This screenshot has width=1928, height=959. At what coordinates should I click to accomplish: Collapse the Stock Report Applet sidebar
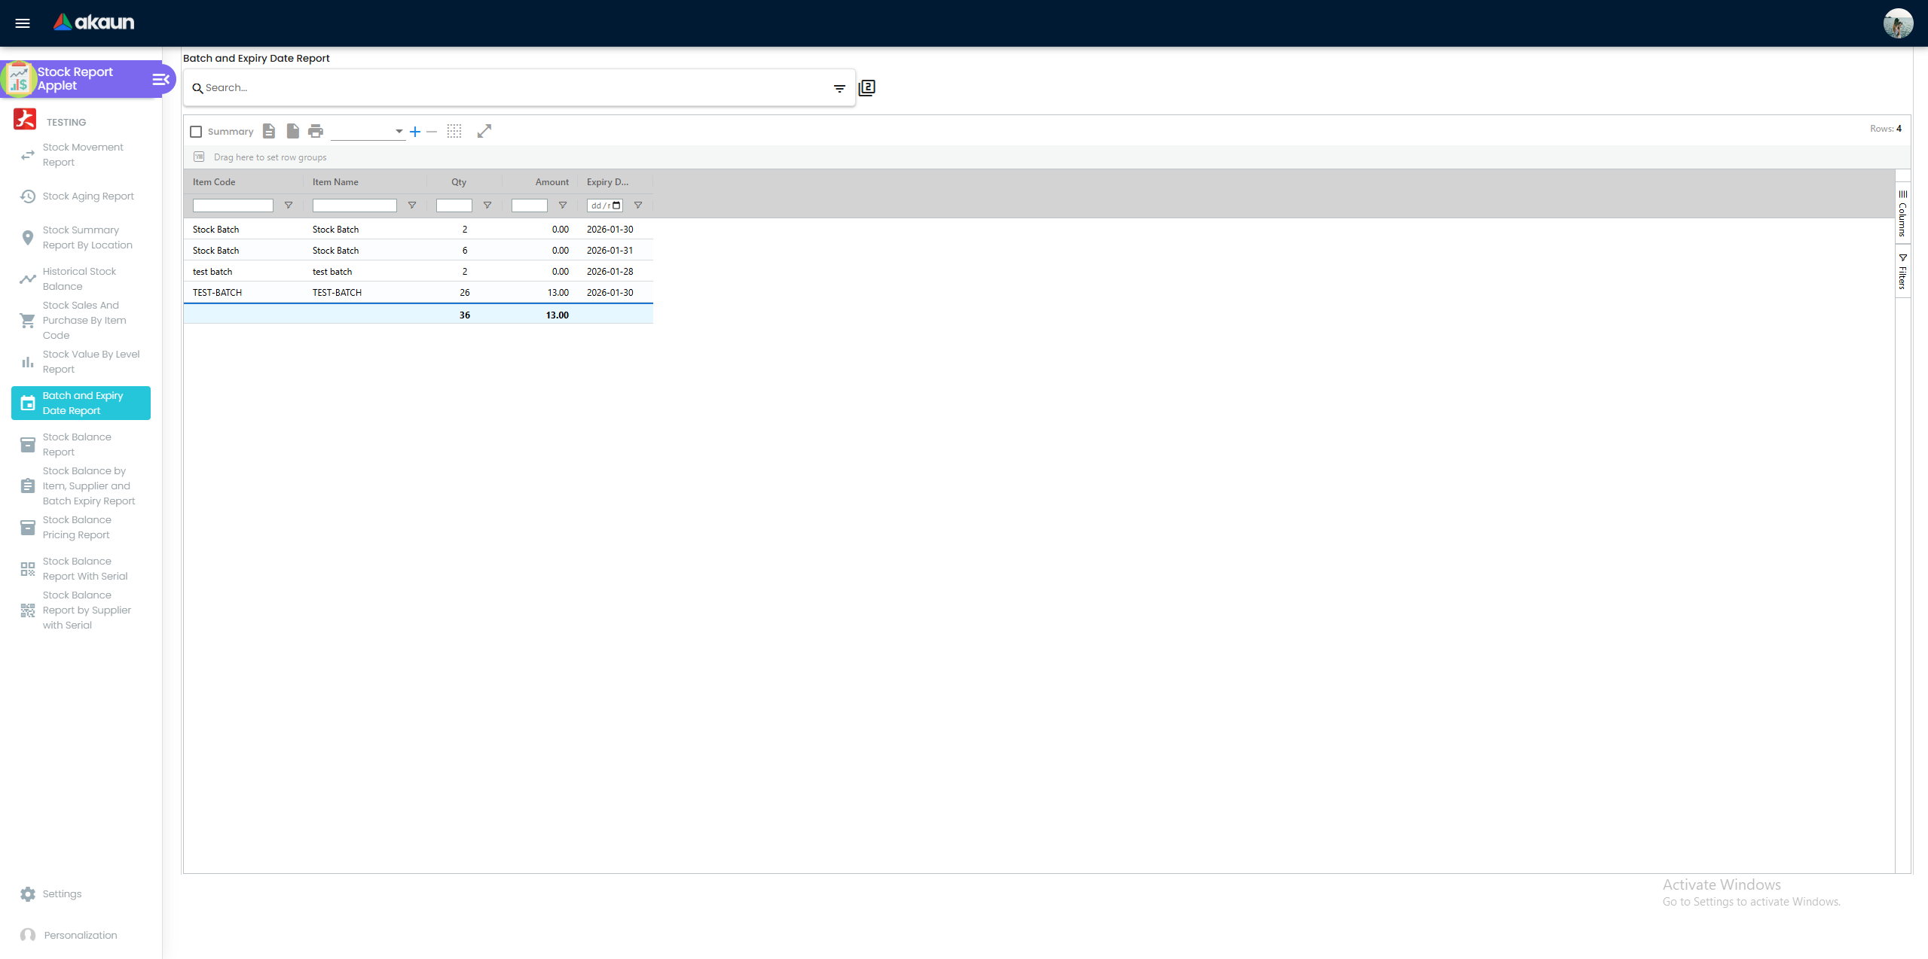(x=160, y=79)
